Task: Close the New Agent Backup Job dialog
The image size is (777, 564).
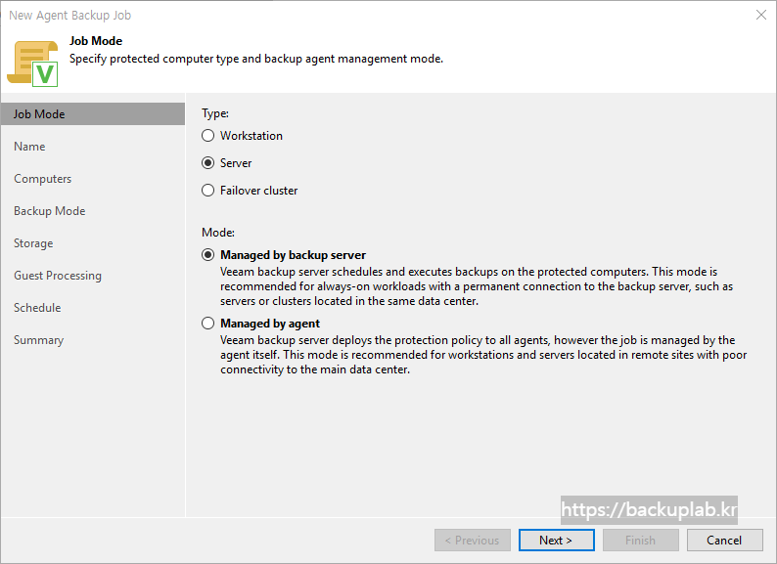Action: 761,15
